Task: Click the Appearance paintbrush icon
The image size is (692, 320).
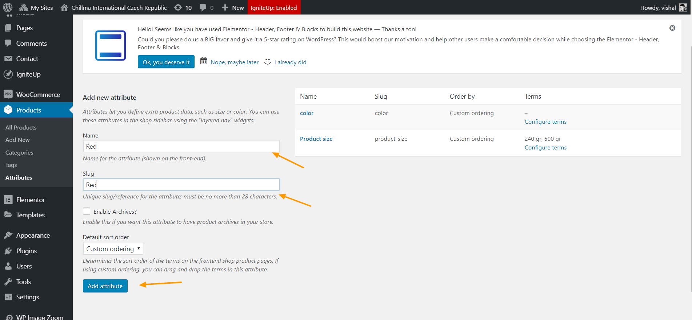Action: [8, 235]
